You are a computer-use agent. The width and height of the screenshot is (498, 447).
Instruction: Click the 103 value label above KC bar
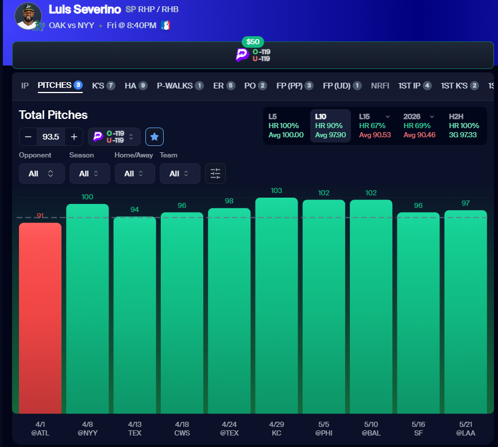point(276,191)
